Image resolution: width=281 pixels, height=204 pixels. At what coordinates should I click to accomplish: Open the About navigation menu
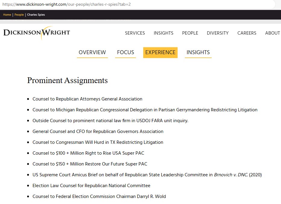(273, 33)
